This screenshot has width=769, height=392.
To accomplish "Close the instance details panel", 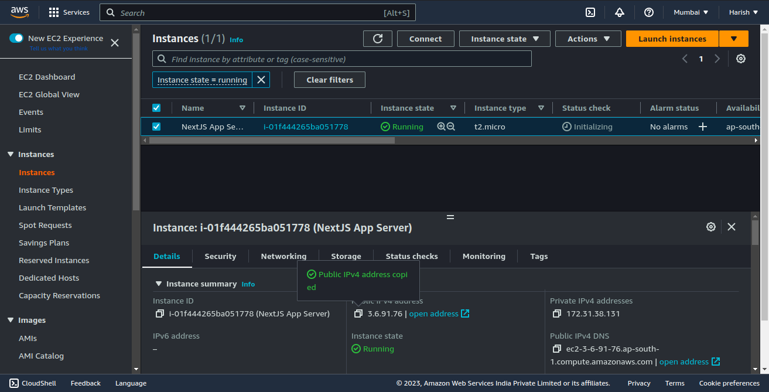I will (732, 227).
